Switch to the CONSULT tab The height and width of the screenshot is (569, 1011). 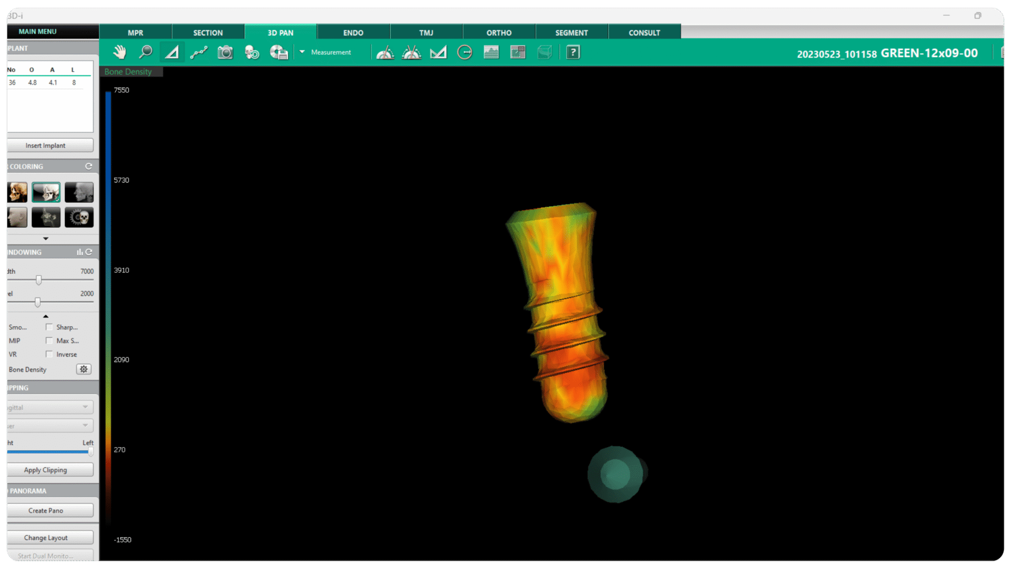point(644,33)
